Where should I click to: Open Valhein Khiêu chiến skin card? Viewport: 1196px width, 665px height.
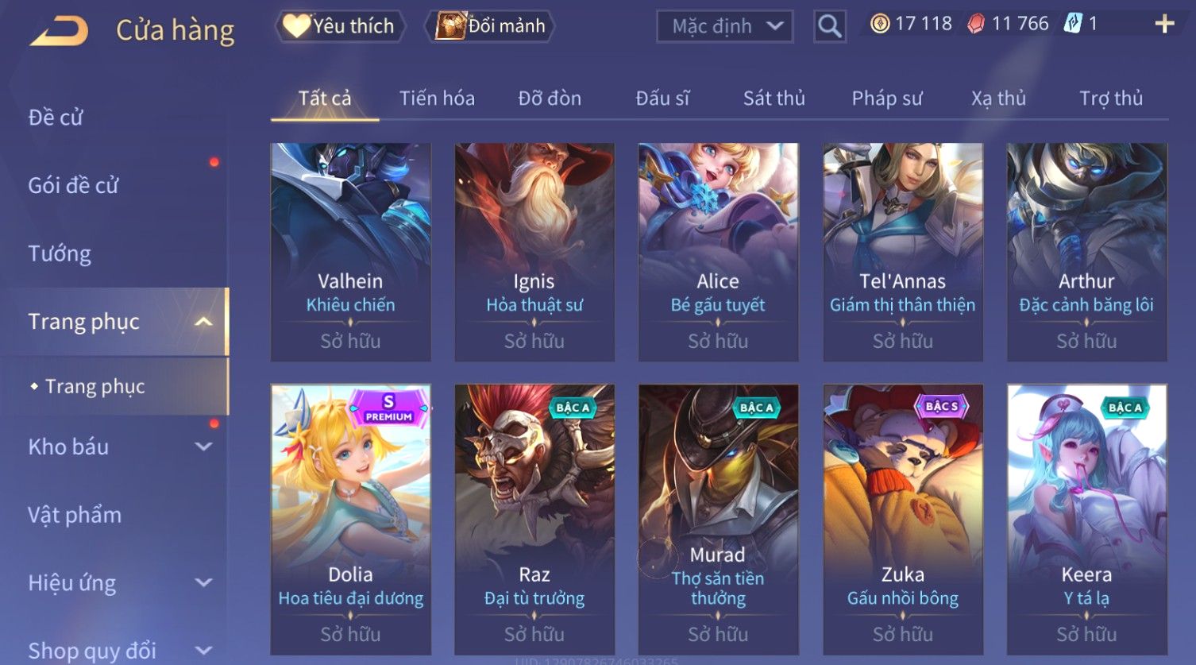(350, 252)
